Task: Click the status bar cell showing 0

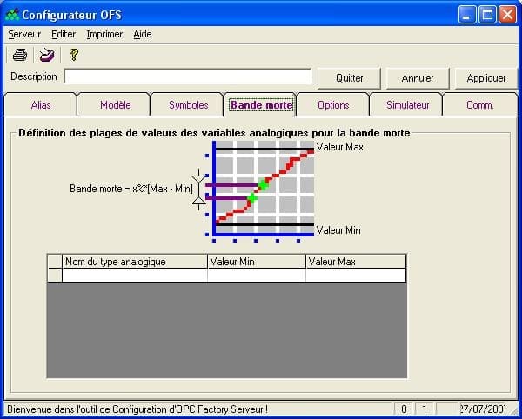Action: coord(404,409)
